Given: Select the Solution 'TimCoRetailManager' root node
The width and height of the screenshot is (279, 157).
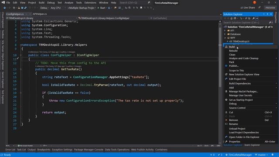Looking at the screenshot, I should (248, 27).
